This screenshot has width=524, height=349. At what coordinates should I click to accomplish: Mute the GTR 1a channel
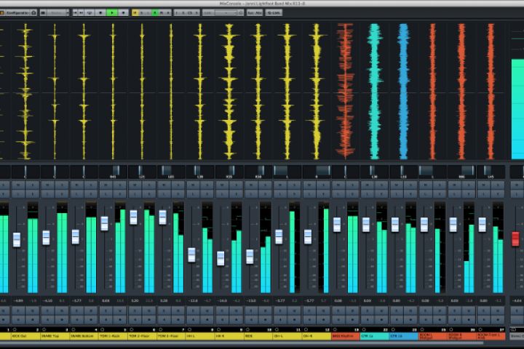[x=368, y=185]
